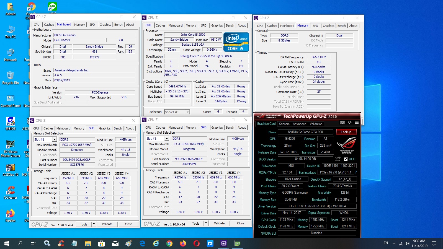This screenshot has height=249, width=443.
Task: Click the CPU-Z chip icon on the taskbar
Action: [x=224, y=243]
